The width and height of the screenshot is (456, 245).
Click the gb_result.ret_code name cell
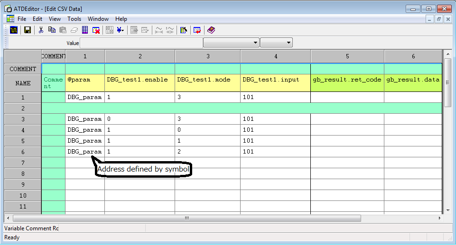pos(347,83)
